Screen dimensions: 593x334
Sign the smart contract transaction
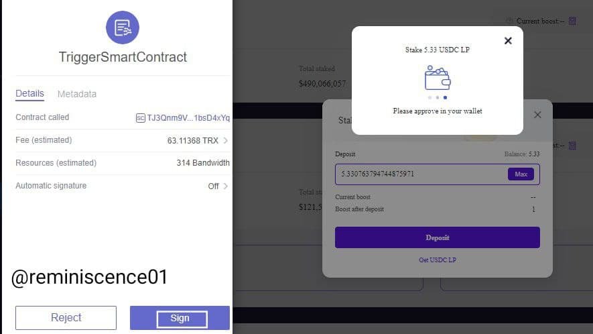180,318
